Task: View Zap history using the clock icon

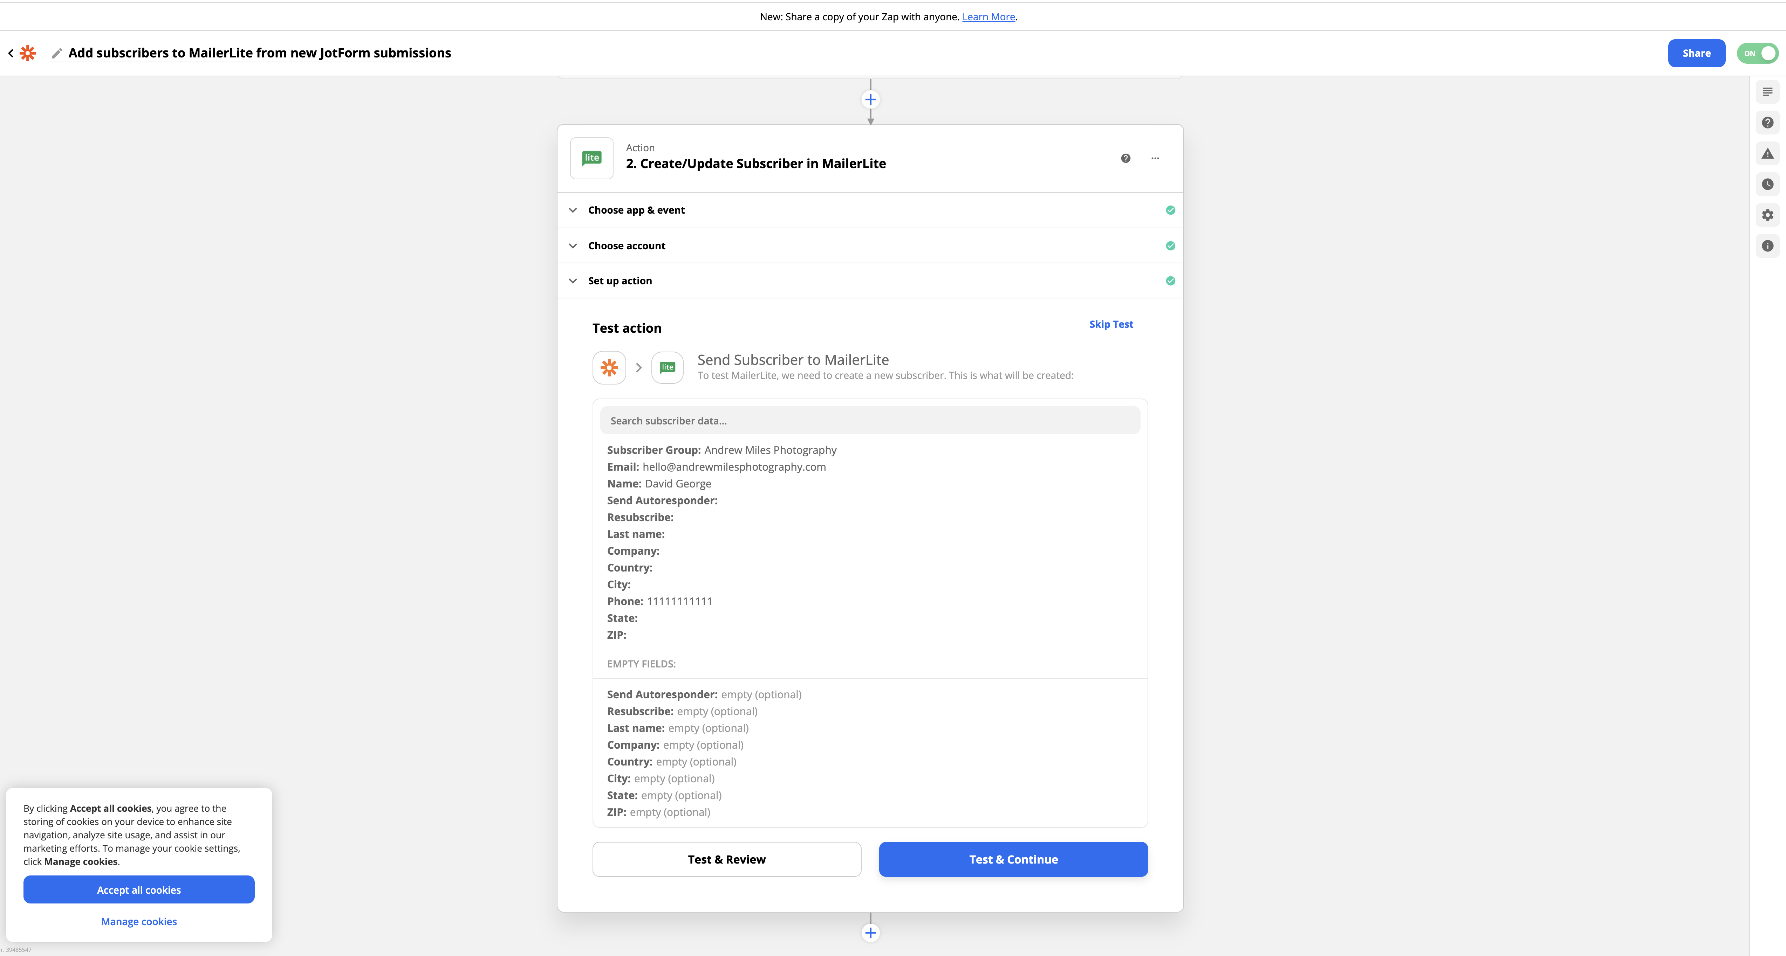Action: click(1767, 184)
